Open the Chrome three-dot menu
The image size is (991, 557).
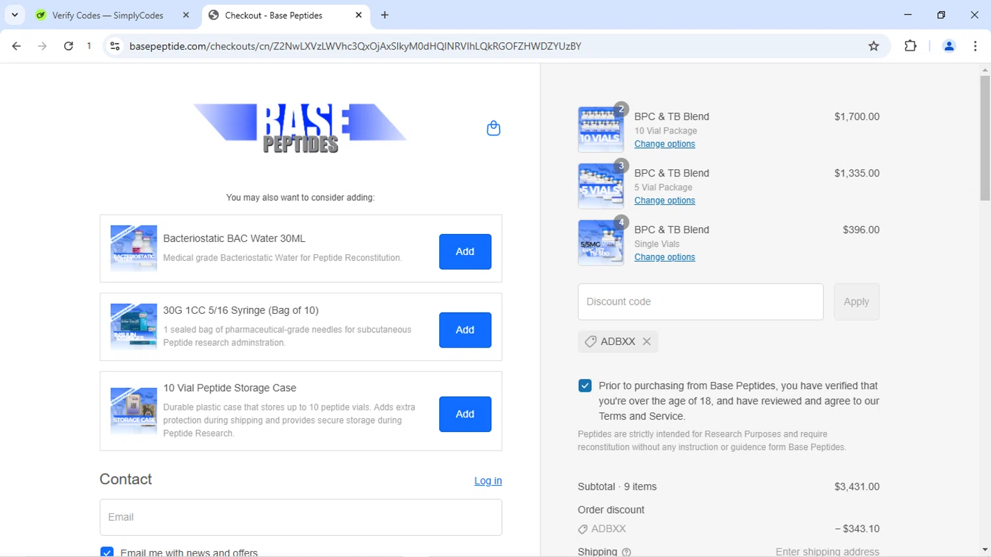point(975,46)
